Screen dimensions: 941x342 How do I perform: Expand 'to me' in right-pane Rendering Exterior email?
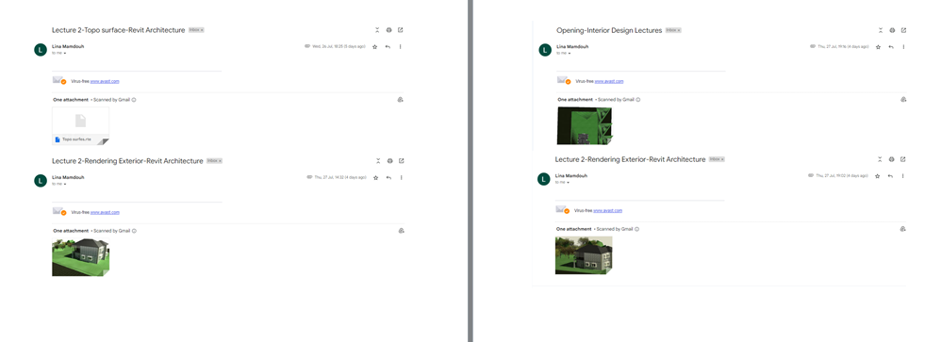(568, 183)
